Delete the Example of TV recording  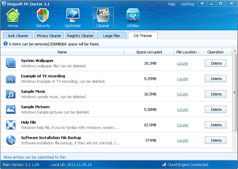coord(215,78)
